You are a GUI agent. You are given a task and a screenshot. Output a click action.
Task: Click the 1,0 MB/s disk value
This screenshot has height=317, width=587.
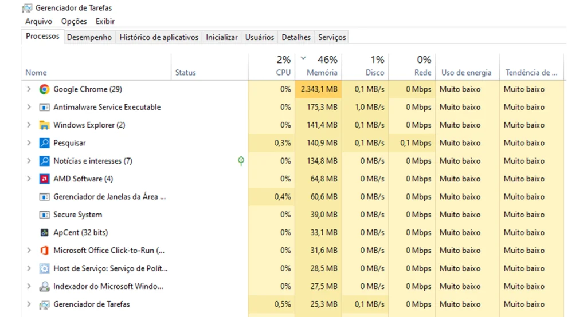tap(370, 107)
